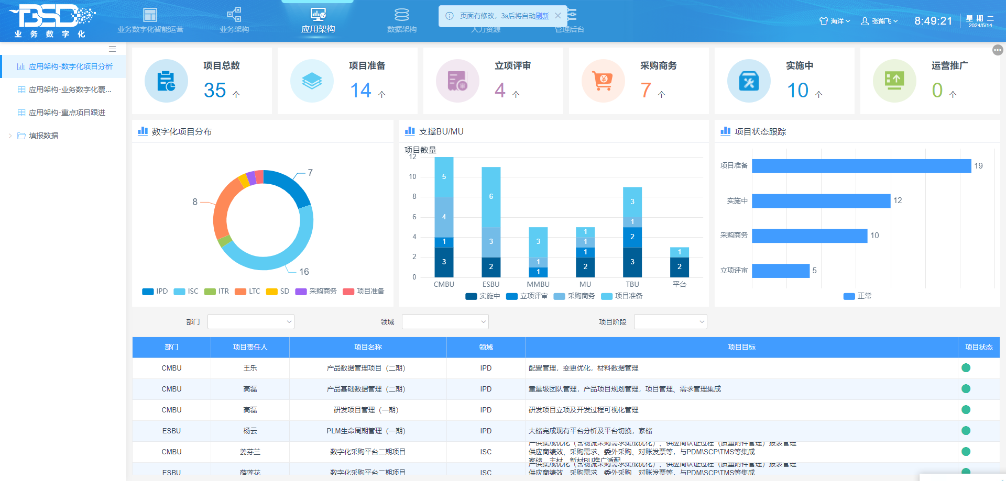Click the 项目准备 horizontal bar showing 19
The width and height of the screenshot is (1006, 481).
pos(861,166)
